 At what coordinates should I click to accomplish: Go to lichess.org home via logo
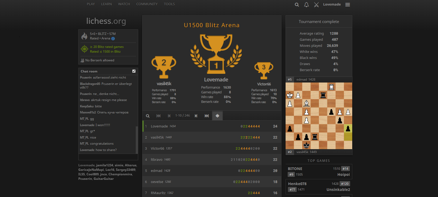106,21
